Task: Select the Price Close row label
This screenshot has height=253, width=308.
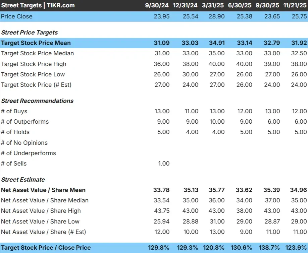Action: point(16,16)
